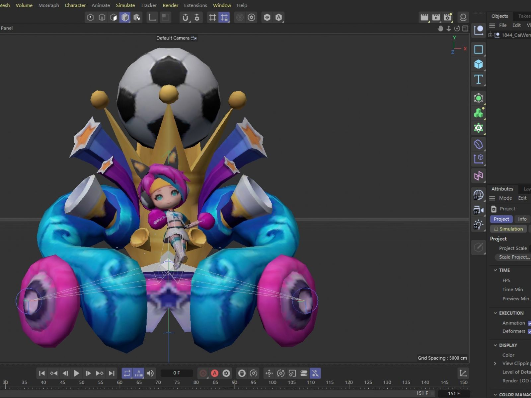Screen dimensions: 531x398
Task: Open the Default Camera menu
Action: click(176, 38)
